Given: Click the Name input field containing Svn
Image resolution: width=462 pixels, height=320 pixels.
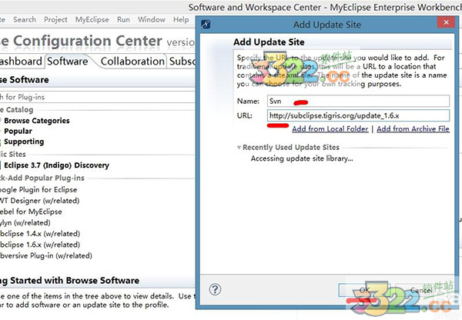Looking at the screenshot, I should pyautogui.click(x=358, y=101).
